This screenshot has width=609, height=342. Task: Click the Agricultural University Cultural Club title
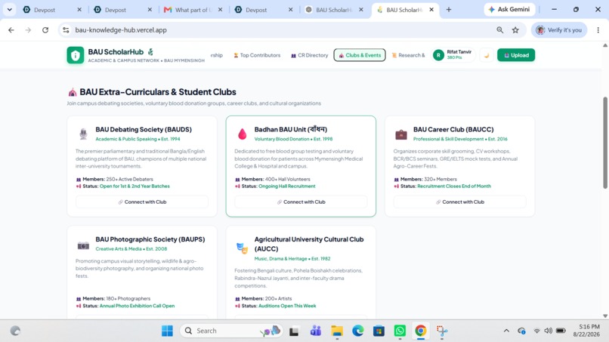click(x=309, y=244)
